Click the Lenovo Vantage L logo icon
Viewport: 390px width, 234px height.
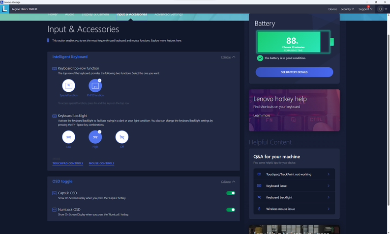pos(6,9)
